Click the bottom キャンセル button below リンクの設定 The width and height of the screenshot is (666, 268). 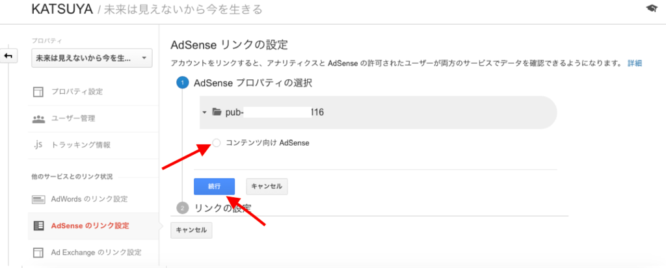tap(191, 230)
